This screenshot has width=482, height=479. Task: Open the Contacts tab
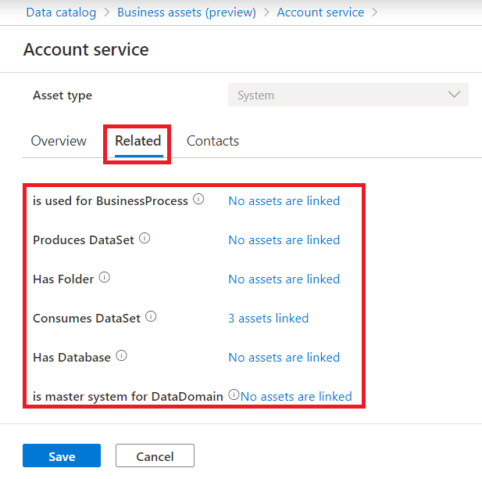coord(212,141)
